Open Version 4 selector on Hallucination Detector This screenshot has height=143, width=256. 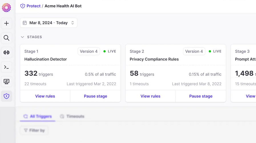pyautogui.click(x=89, y=51)
